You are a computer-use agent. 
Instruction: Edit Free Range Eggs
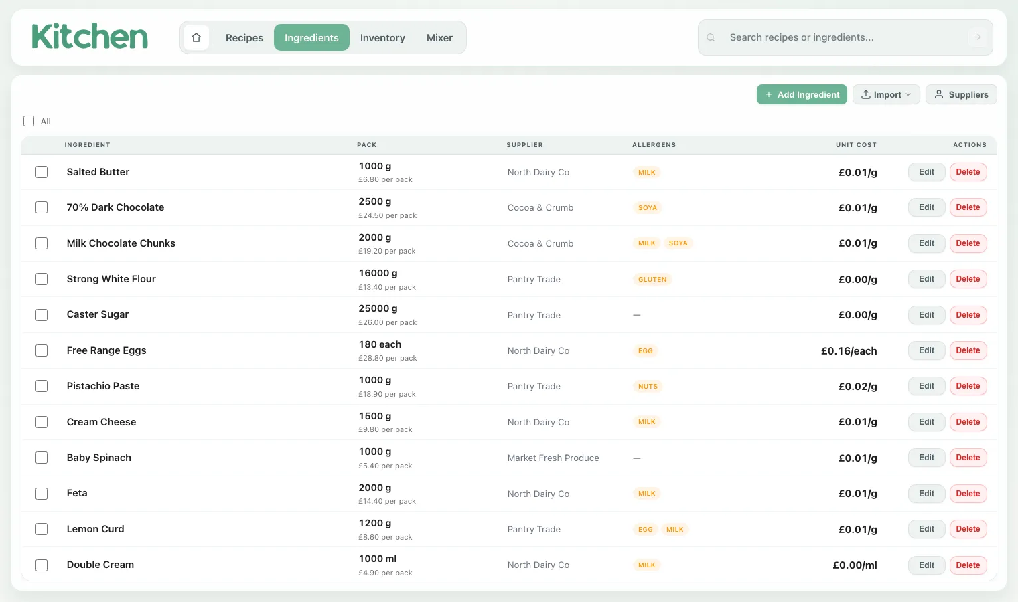point(926,350)
